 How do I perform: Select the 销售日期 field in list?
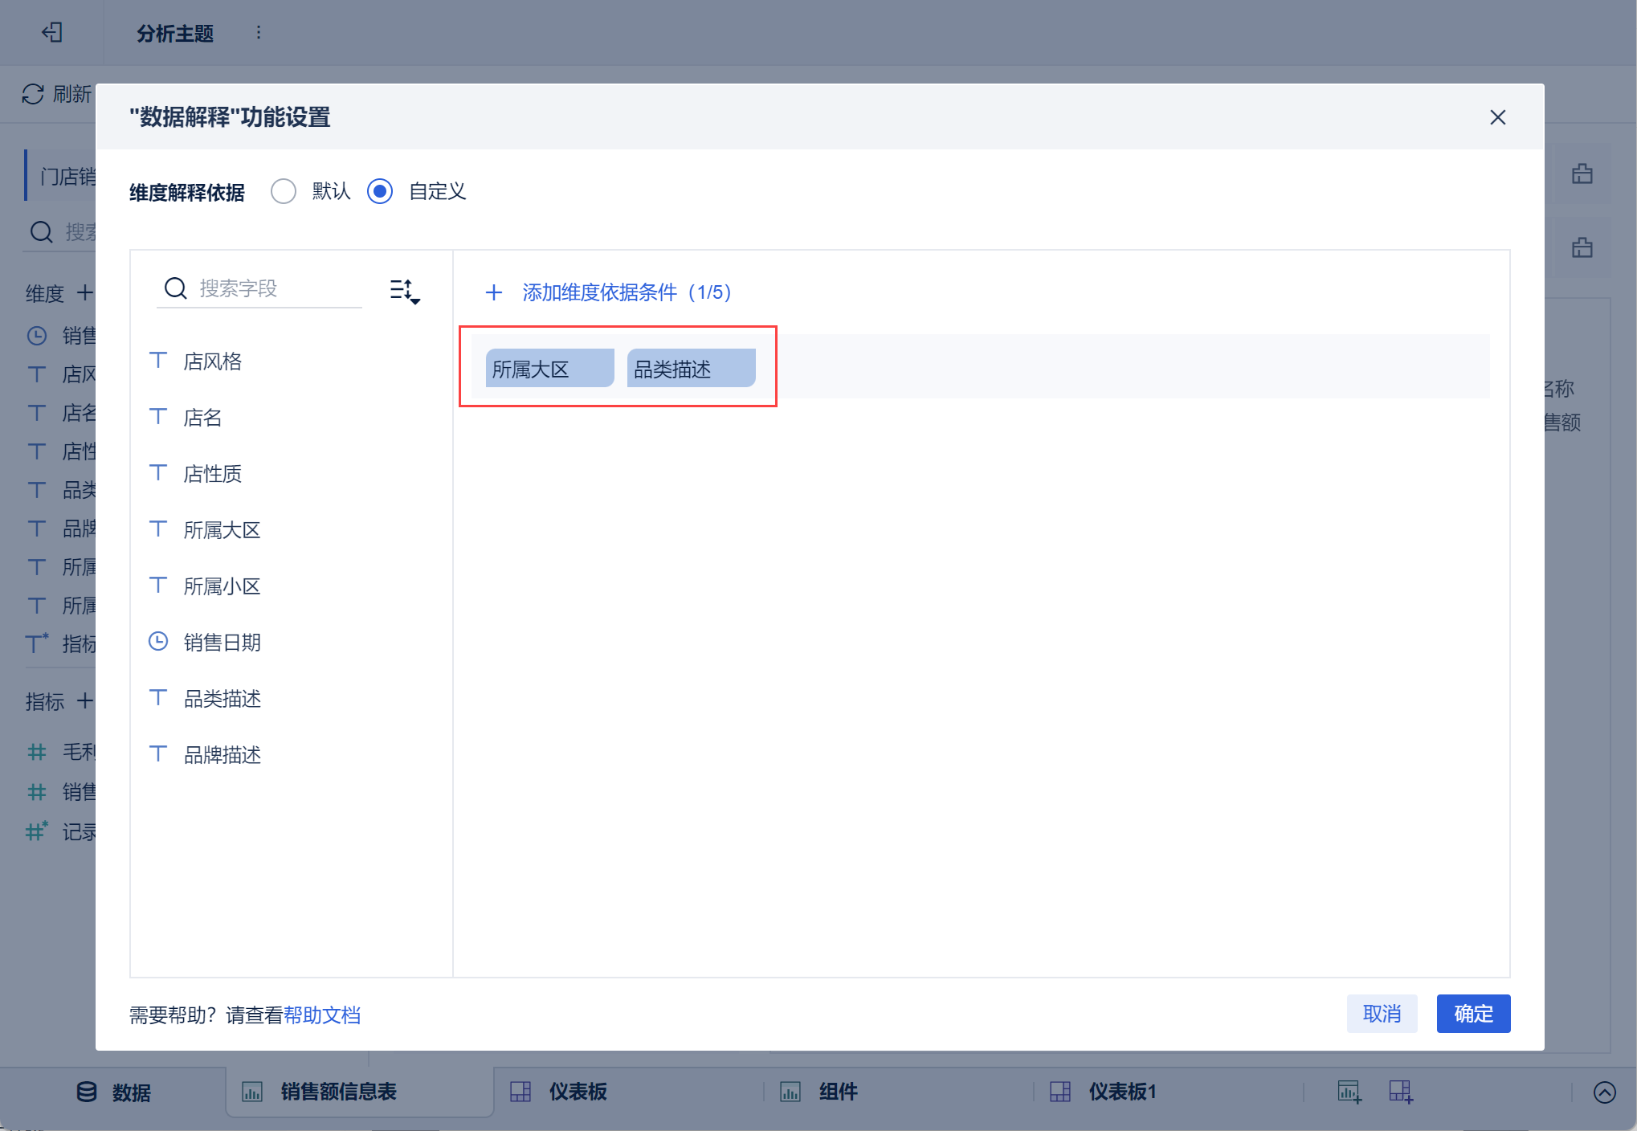coord(222,643)
